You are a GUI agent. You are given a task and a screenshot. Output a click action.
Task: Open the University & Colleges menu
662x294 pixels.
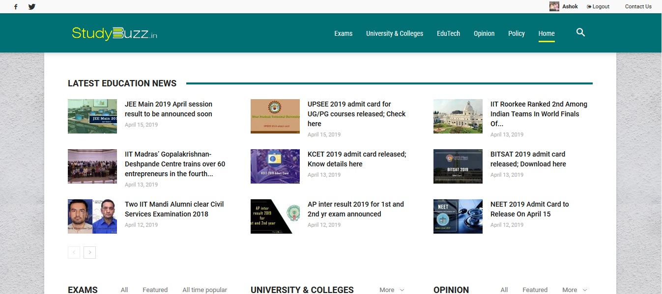tap(395, 33)
